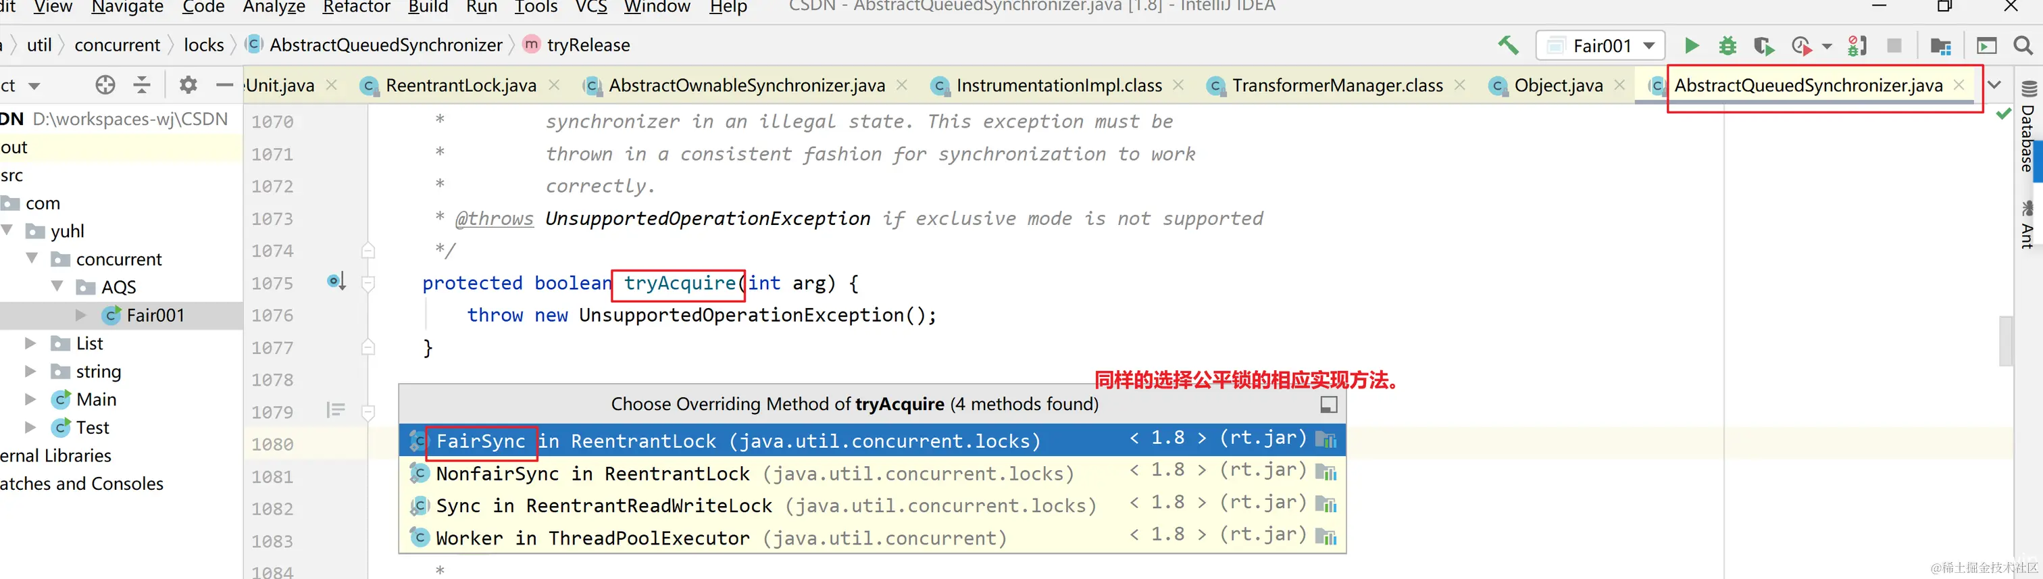Run Fair001 with coverage
Viewport: 2043px width, 579px height.
tap(1764, 45)
